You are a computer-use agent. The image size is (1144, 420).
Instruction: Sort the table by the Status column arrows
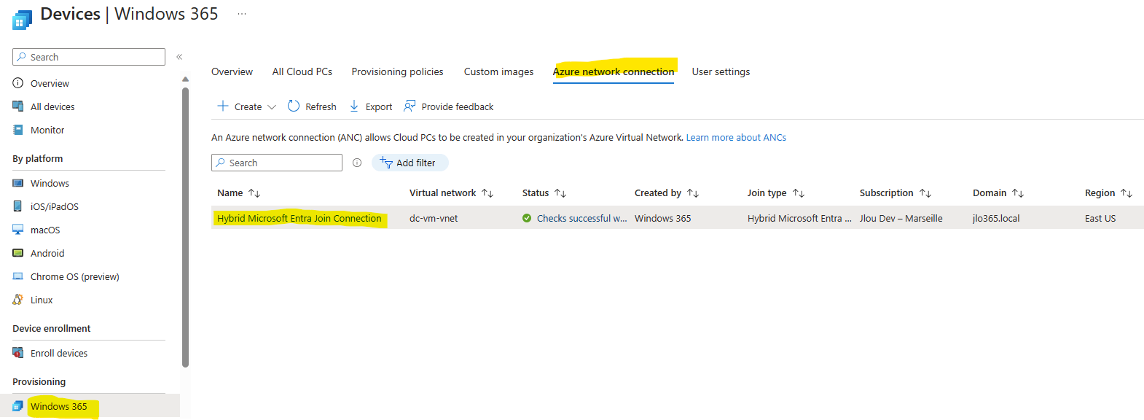tap(560, 193)
